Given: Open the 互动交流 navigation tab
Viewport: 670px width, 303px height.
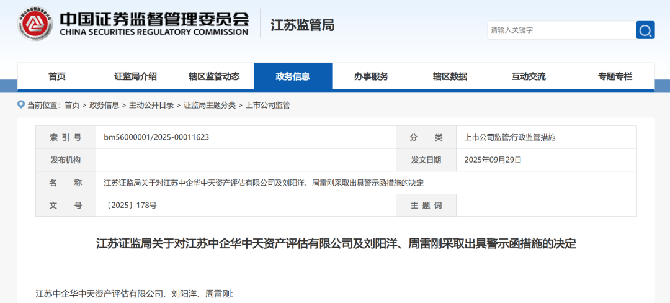Looking at the screenshot, I should click(529, 77).
